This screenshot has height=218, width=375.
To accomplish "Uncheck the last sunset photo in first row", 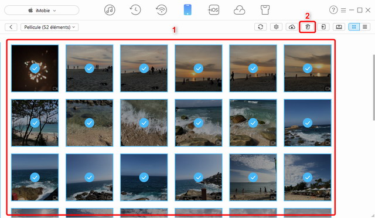I will point(308,69).
